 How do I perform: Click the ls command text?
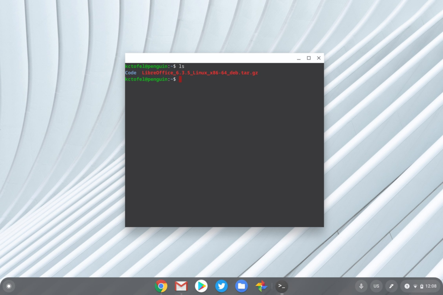tap(181, 66)
